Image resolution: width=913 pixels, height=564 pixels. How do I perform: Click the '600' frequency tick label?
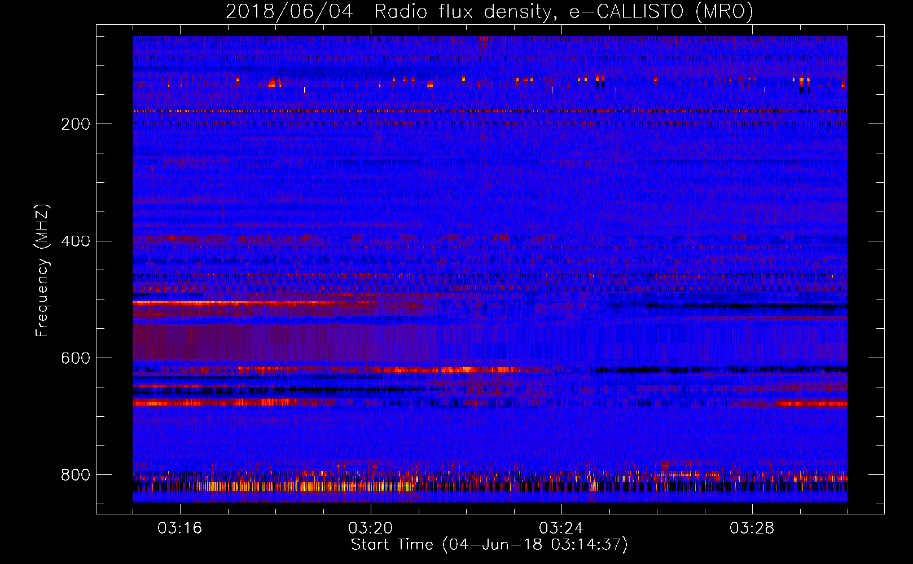point(76,359)
